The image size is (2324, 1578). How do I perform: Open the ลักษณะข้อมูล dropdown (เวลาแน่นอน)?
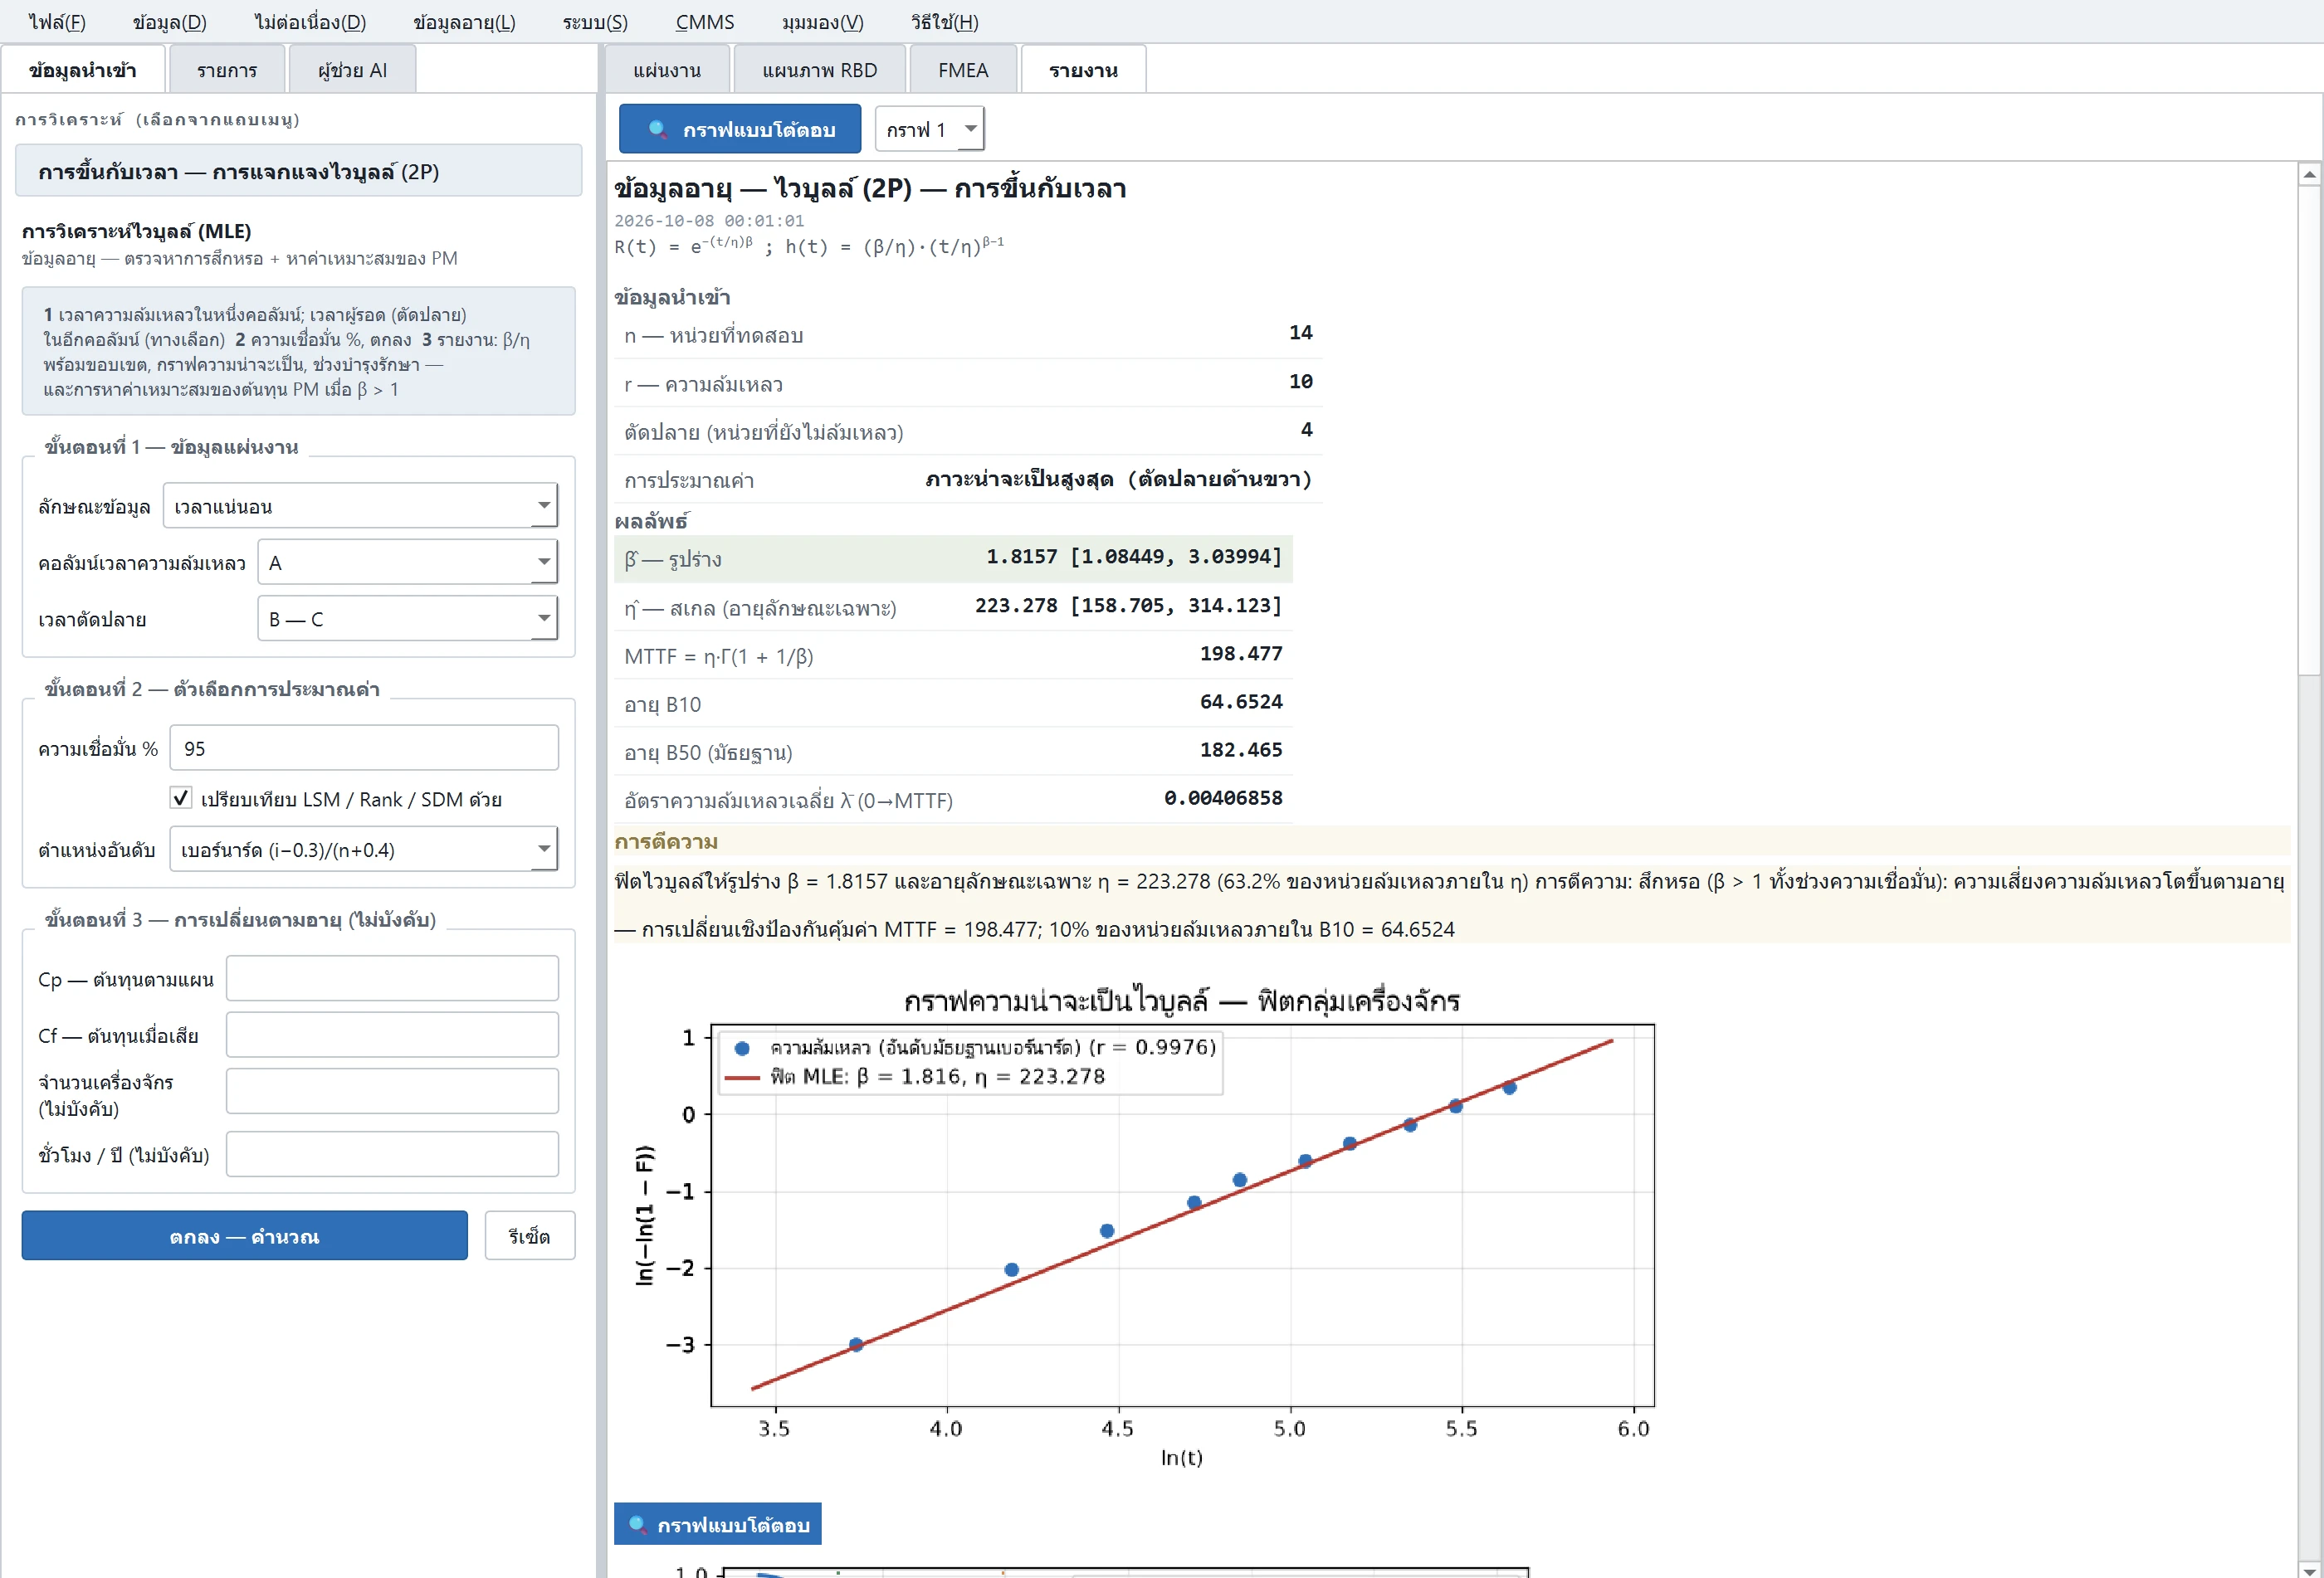coord(360,506)
